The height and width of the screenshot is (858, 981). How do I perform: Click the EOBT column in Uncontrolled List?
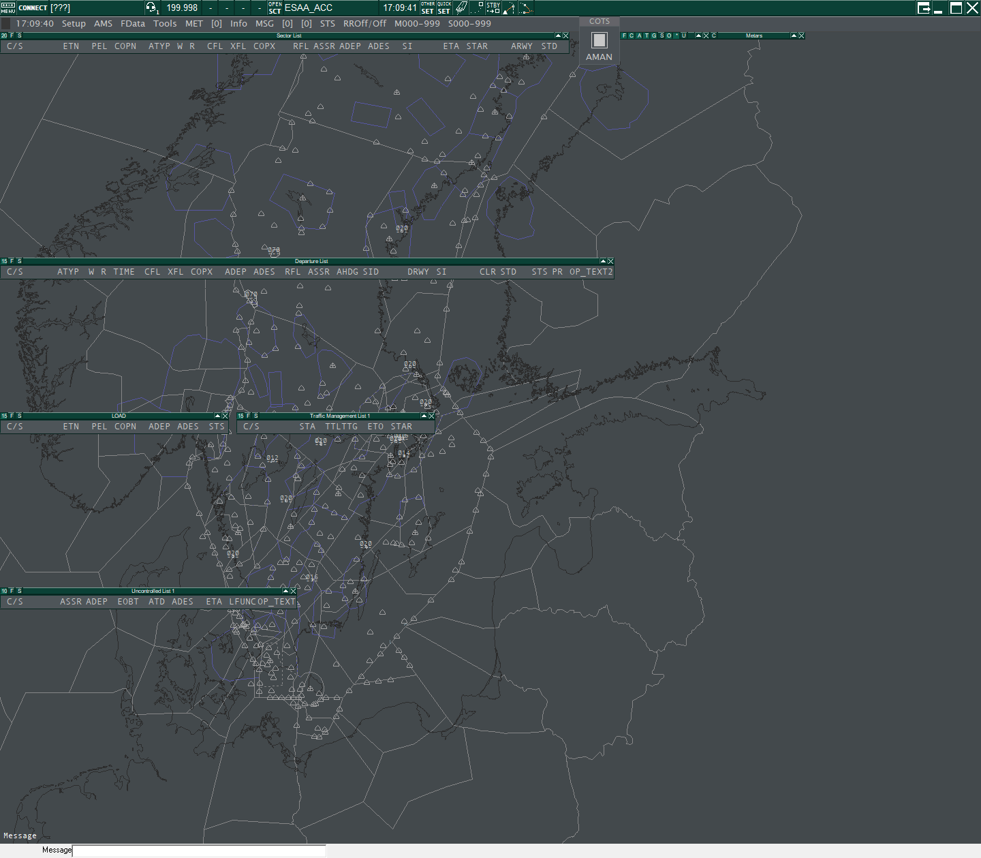click(128, 602)
